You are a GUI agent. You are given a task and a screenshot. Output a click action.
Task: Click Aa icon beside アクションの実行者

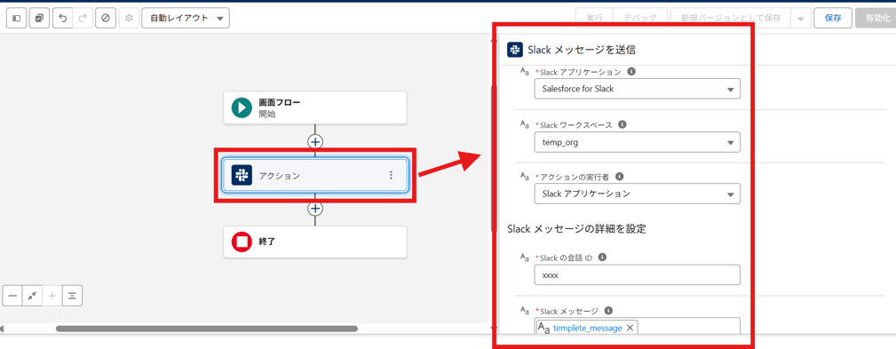pos(525,177)
